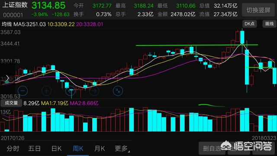Click the magenta 20:3328.01 label
This screenshot has height=156, width=277.
90,24
